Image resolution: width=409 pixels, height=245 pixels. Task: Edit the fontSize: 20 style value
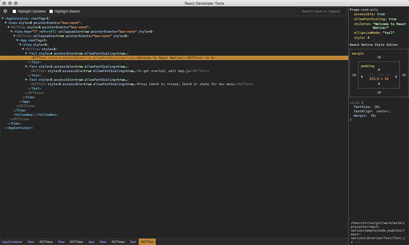tap(377, 107)
